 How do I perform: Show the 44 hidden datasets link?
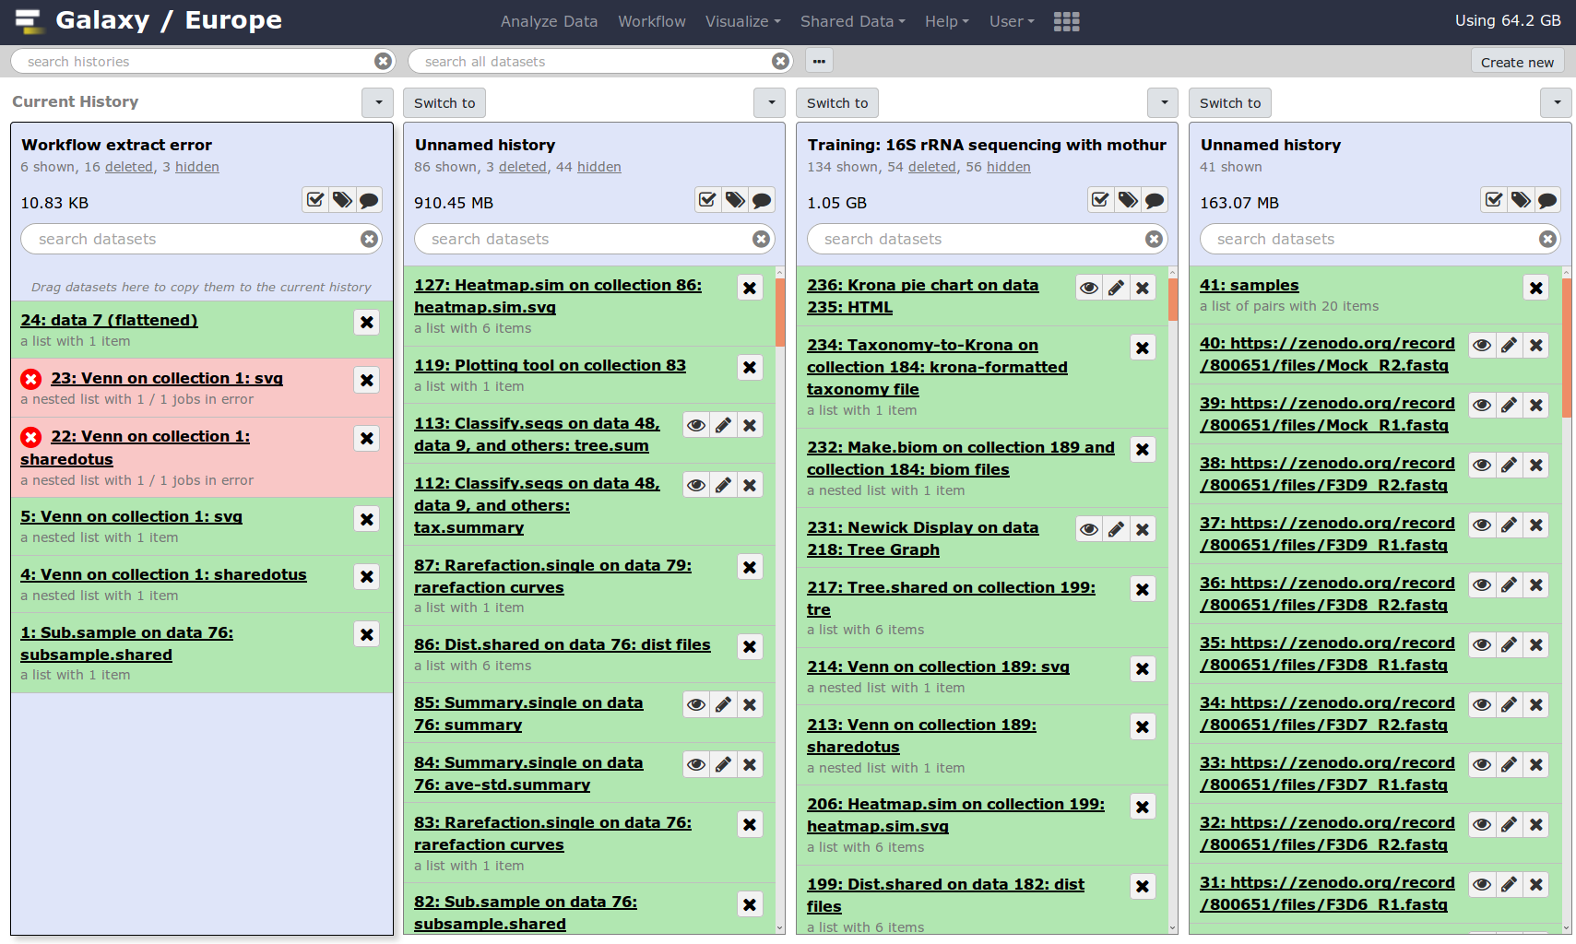[599, 167]
